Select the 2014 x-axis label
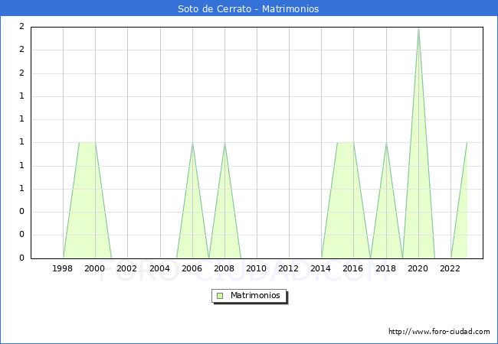The width and height of the screenshot is (498, 344). click(321, 268)
